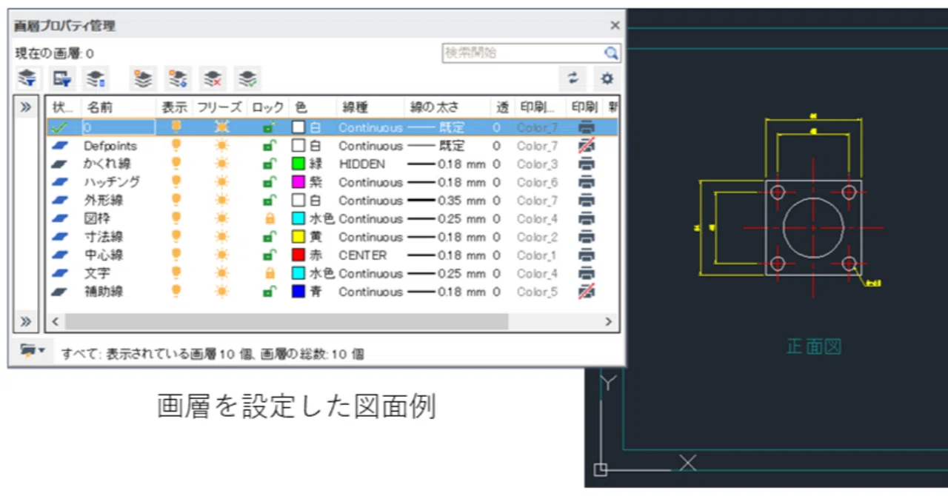The image size is (948, 496).
Task: Toggle the printer icon for the 外形線 layer
Action: coord(587,201)
